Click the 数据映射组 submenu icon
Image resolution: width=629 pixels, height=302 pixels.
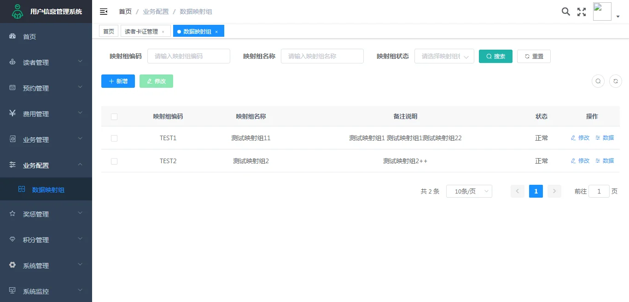(22, 189)
